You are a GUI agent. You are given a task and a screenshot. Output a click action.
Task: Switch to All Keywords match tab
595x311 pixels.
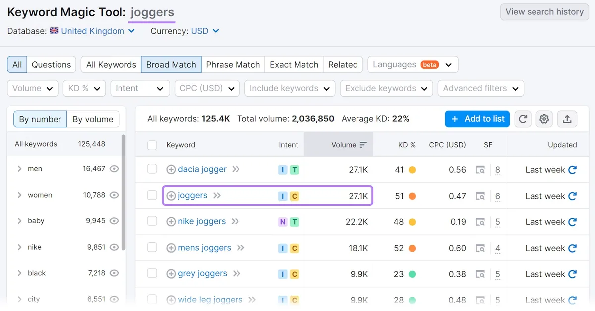[x=111, y=64]
